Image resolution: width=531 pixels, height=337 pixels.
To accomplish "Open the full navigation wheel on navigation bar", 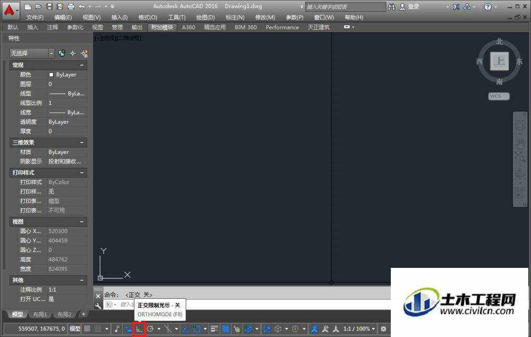I will 520,125.
